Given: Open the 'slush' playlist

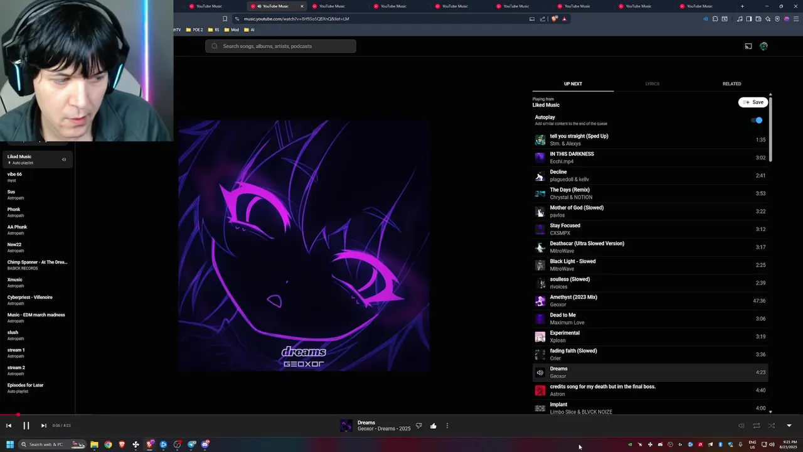Looking at the screenshot, I should tap(38, 335).
